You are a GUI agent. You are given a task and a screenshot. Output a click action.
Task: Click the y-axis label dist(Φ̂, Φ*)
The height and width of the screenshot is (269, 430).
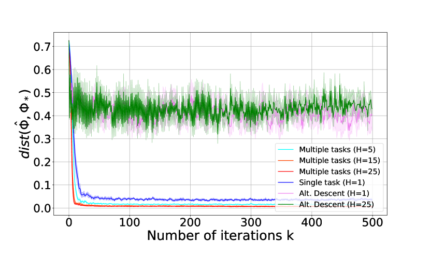(23, 124)
